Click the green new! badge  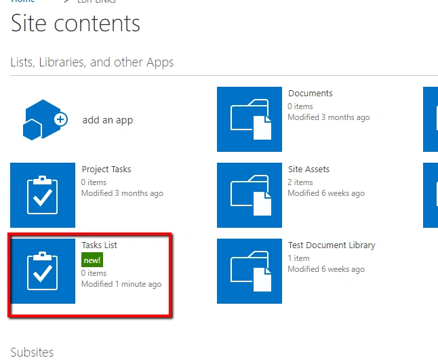point(92,260)
